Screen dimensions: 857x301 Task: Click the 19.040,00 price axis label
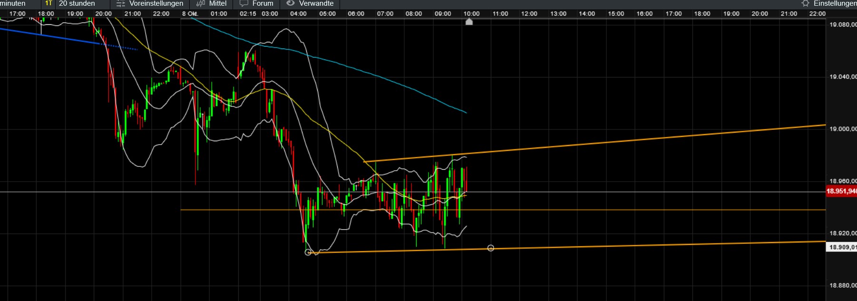coord(843,77)
